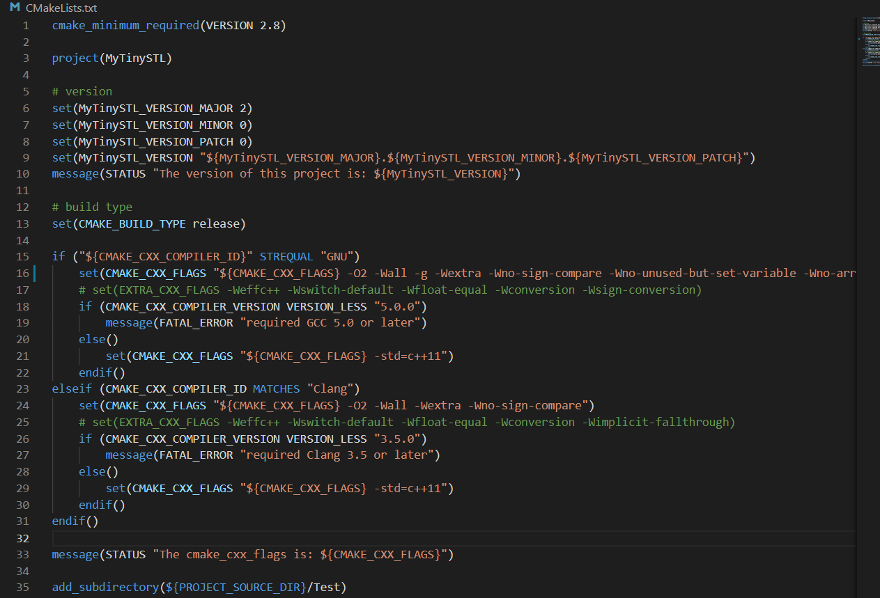Place cursor on the project command
Image resolution: width=880 pixels, height=598 pixels.
(75, 58)
